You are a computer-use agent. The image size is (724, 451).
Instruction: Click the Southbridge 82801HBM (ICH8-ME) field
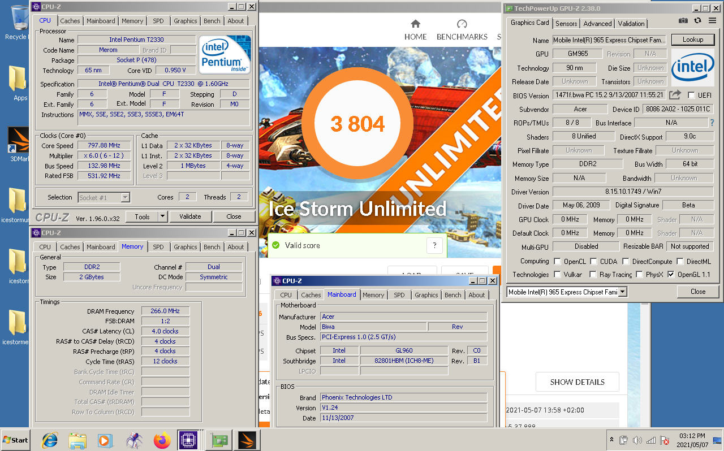[404, 361]
